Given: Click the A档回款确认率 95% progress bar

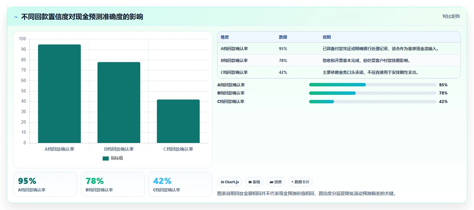Looking at the screenshot, I should 373,85.
